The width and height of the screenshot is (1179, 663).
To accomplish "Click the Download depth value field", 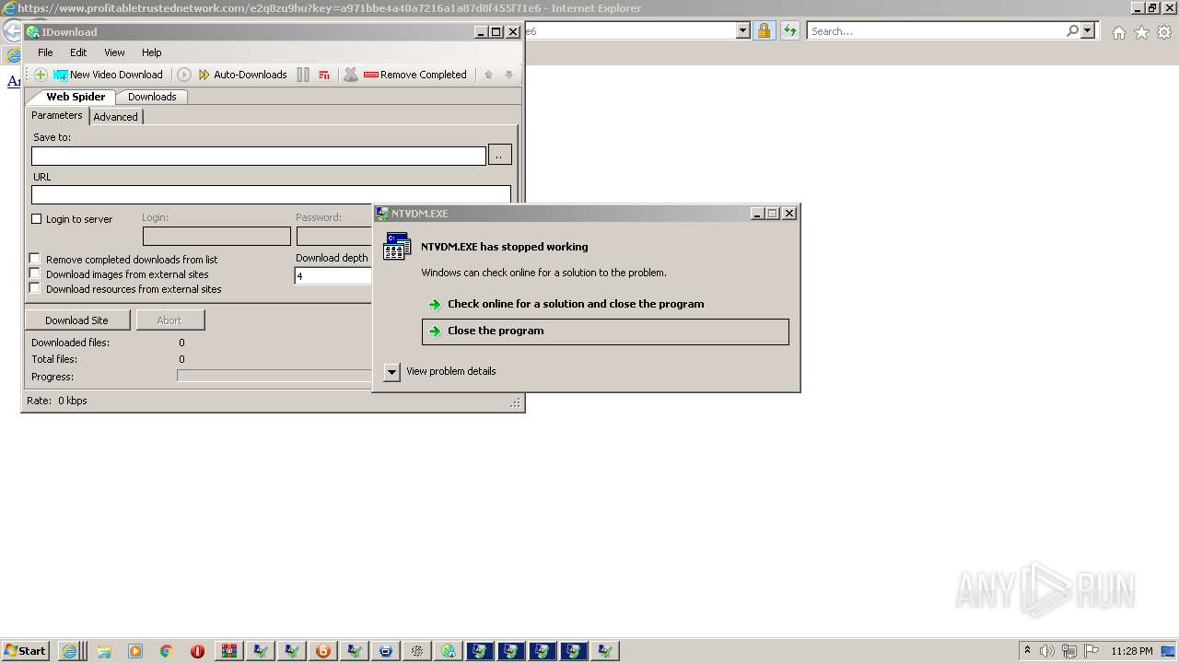I will 333,275.
